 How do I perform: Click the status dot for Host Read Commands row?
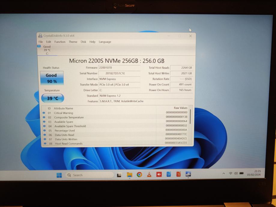(45, 143)
